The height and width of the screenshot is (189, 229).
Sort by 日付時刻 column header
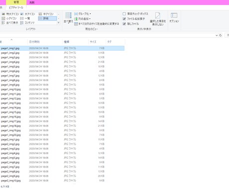point(45,42)
